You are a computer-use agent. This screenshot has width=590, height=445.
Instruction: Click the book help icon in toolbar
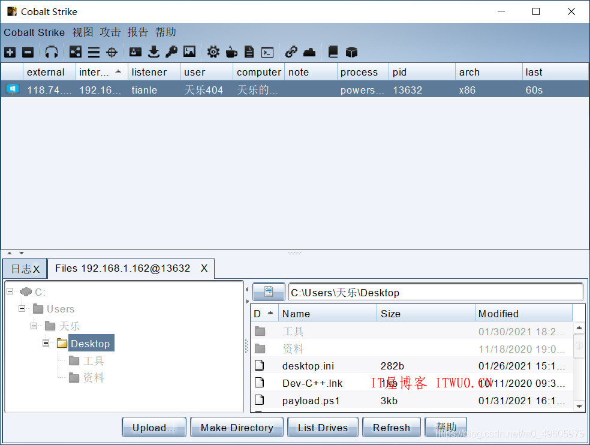pos(333,52)
